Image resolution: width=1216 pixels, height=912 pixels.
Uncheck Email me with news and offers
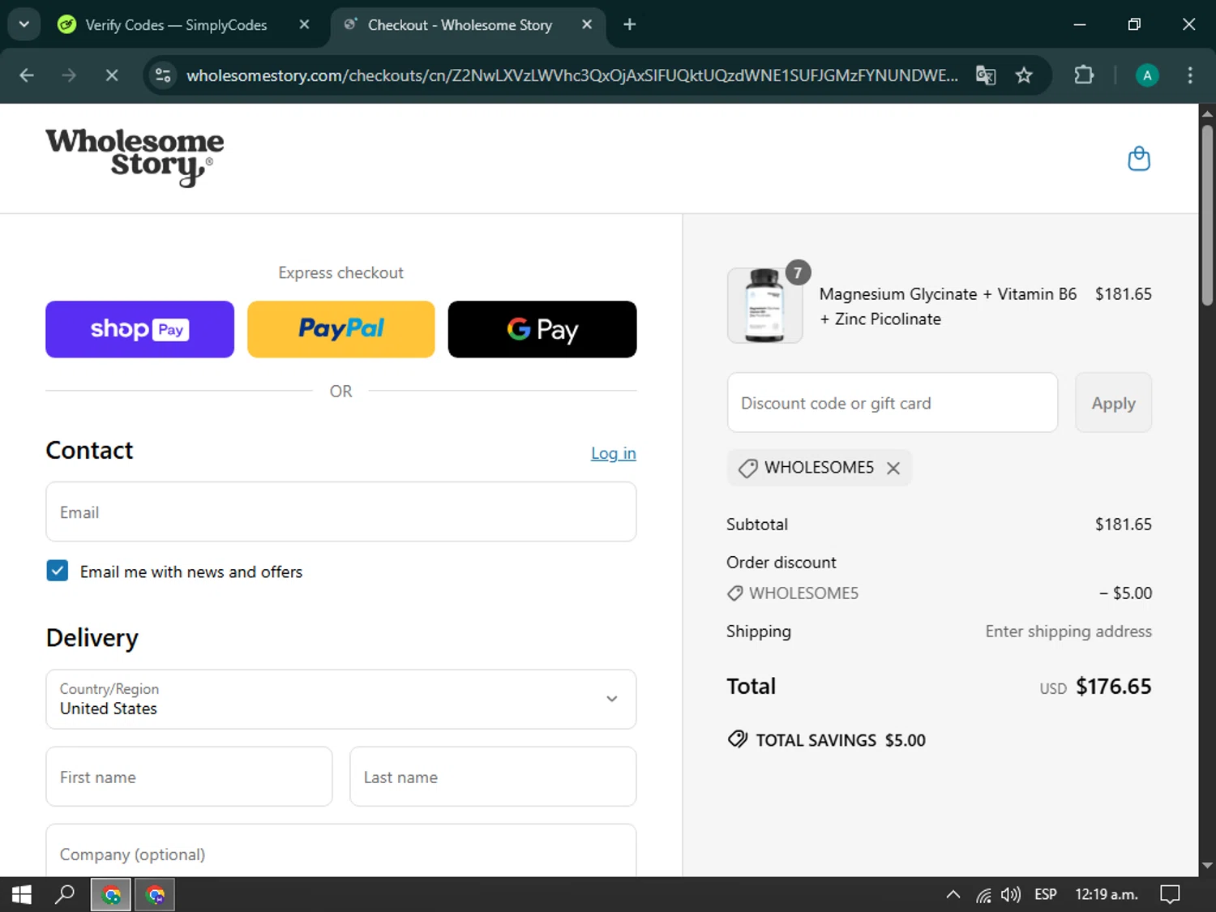(58, 571)
